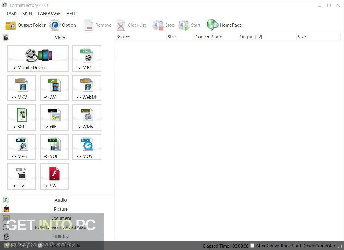Image resolution: width=344 pixels, height=250 pixels.
Task: Open the Option settings
Action: click(x=63, y=25)
